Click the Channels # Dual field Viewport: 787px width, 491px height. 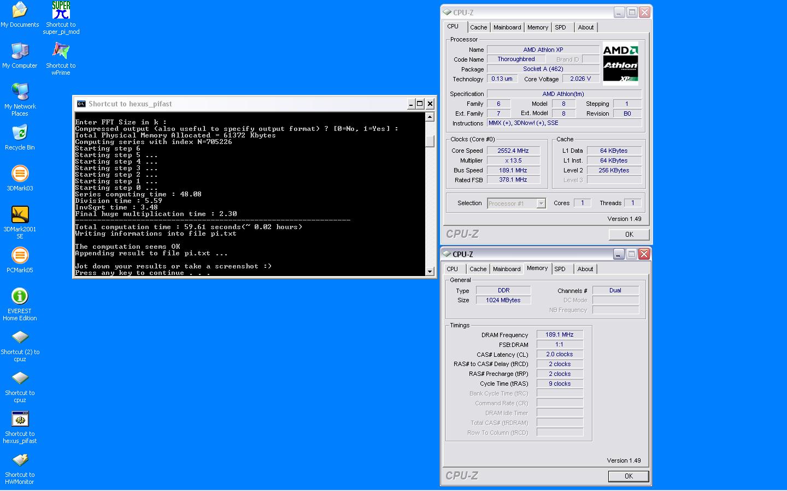pyautogui.click(x=615, y=290)
